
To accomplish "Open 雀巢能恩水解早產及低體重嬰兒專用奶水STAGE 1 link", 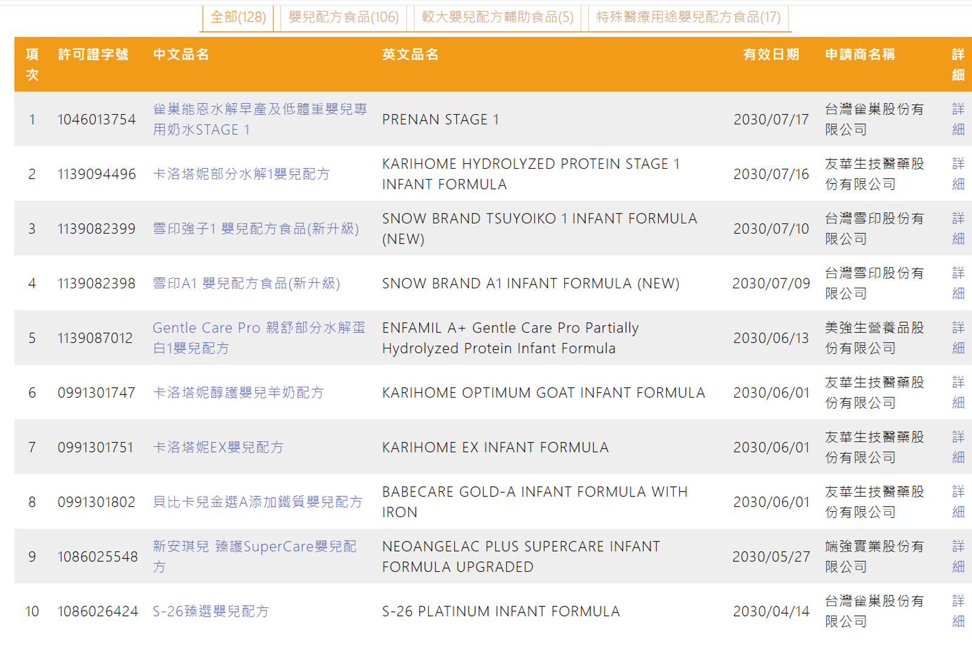I will 260,119.
